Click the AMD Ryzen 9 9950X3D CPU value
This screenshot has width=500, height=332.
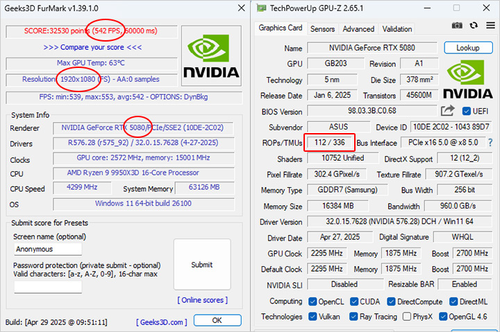click(x=143, y=173)
